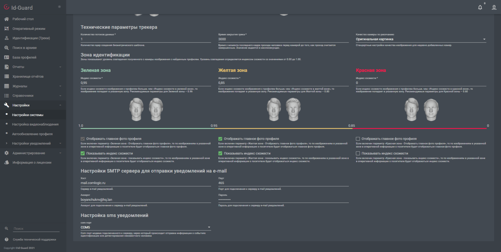The image size is (501, 252).
Task: Click the Поиск в архиве magnifier icon
Action: click(7, 48)
